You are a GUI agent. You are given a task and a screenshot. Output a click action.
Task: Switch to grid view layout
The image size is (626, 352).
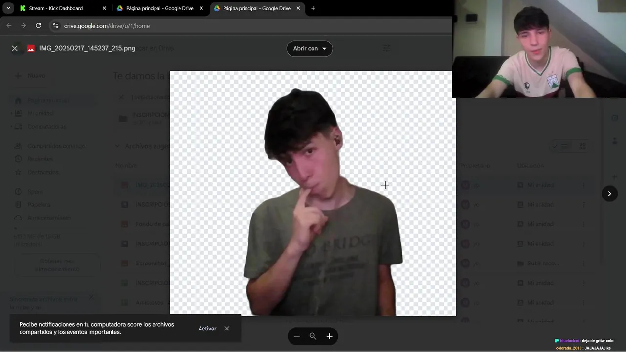coord(582,146)
